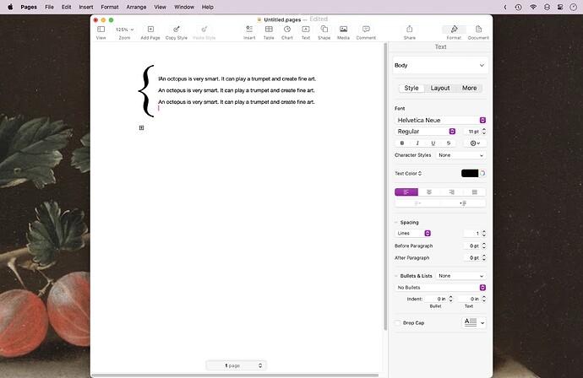Image resolution: width=583 pixels, height=378 pixels.
Task: Click the table handle below text
Action: coord(141,127)
